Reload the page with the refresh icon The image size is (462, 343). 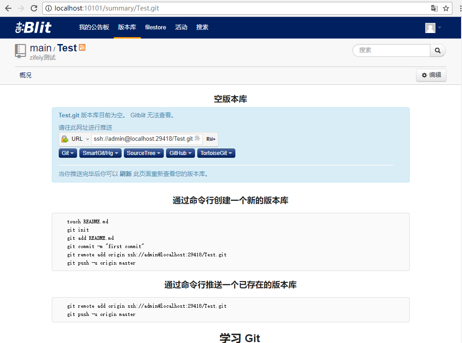[34, 8]
